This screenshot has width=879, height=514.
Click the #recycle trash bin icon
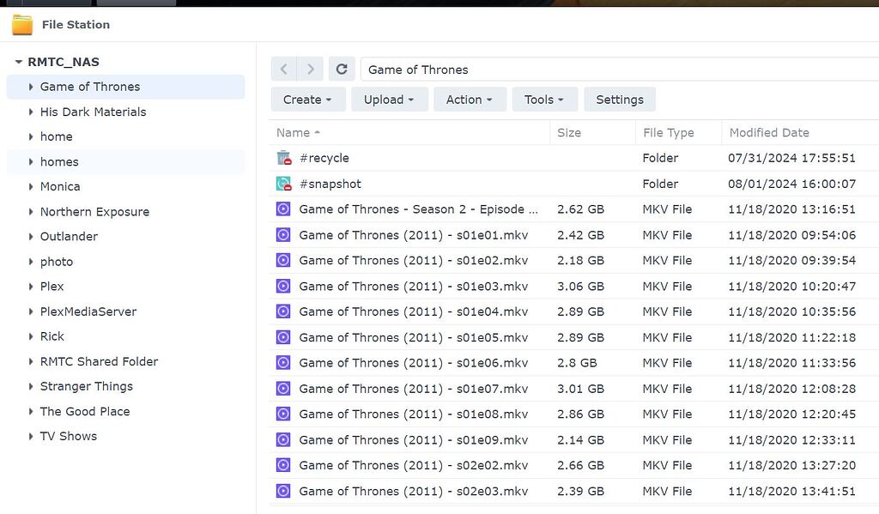[x=283, y=158]
